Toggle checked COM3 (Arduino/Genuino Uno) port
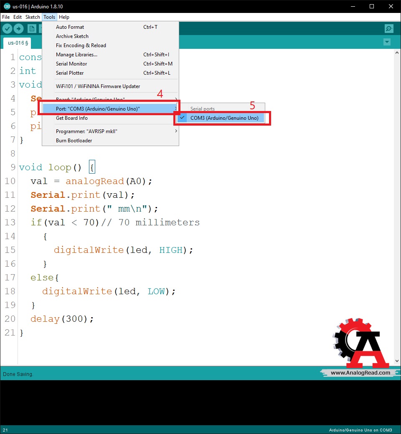 [220, 118]
